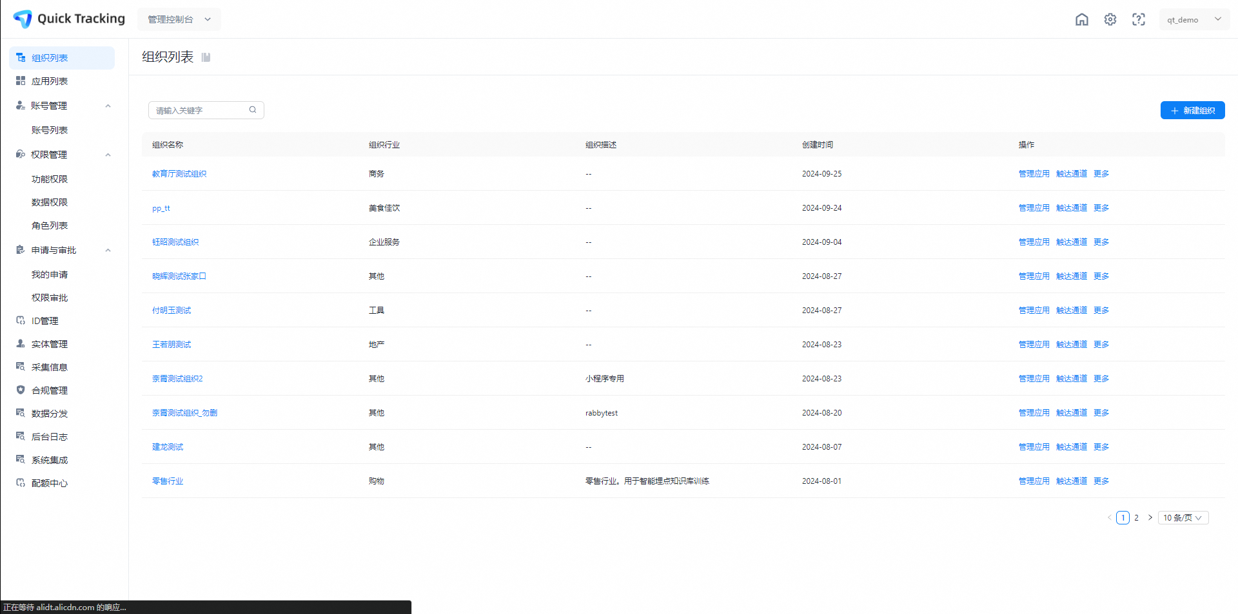Click the date '2024-09-25'

pyautogui.click(x=821, y=174)
